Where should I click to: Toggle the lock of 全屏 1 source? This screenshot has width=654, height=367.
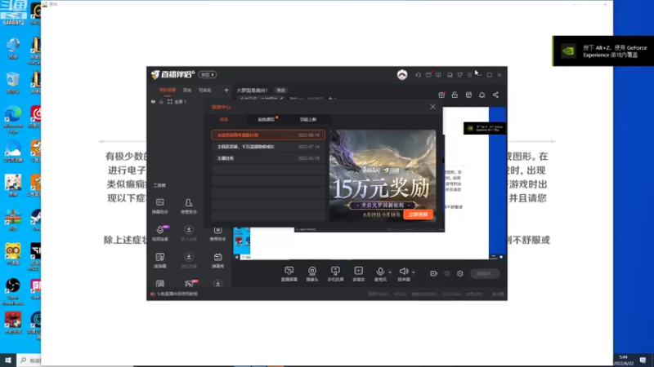pos(161,101)
